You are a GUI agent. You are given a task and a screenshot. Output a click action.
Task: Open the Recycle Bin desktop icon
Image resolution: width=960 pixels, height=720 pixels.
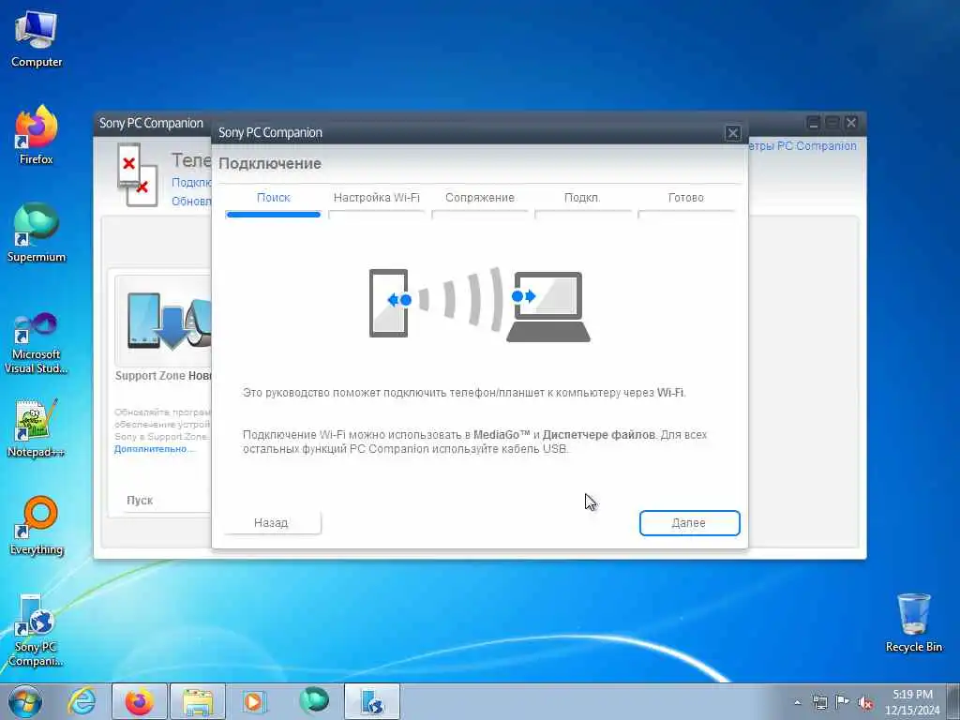[913, 622]
